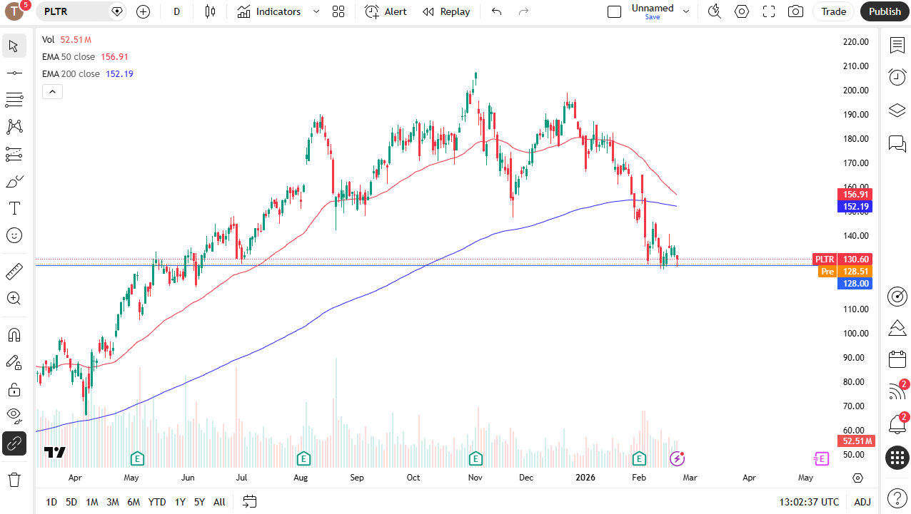Open the object tree layers panel
911x514 pixels.
(897, 110)
